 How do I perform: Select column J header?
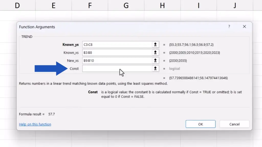[x=235, y=5]
